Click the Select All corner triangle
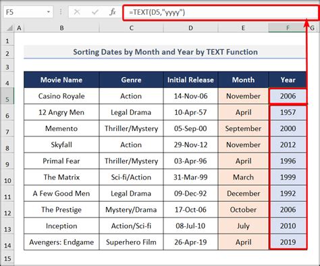 (9, 28)
